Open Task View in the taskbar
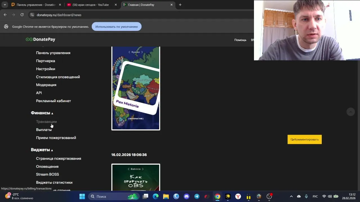 145,196
